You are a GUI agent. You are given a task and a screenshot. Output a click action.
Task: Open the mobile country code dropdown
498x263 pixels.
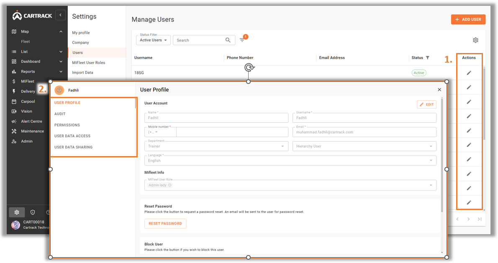(160, 132)
